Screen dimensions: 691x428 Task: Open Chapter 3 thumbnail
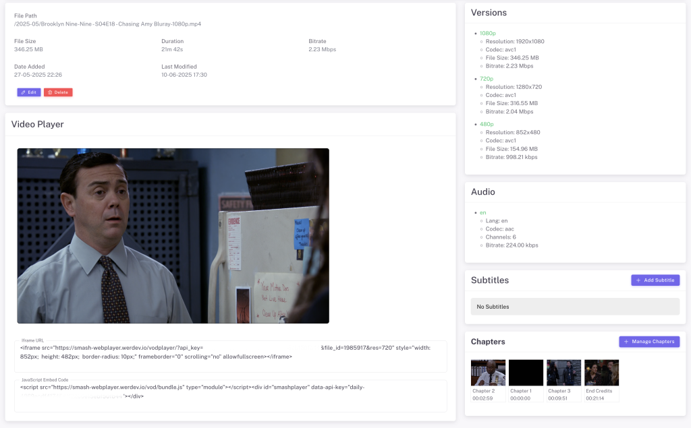coord(563,373)
